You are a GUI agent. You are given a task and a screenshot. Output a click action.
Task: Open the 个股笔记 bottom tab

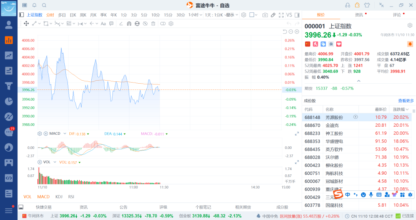click(x=203, y=207)
